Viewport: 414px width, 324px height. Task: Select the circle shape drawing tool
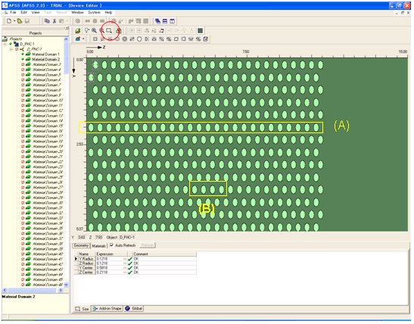coord(139,39)
